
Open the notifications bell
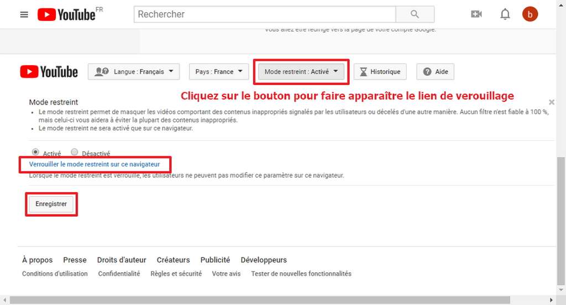505,14
